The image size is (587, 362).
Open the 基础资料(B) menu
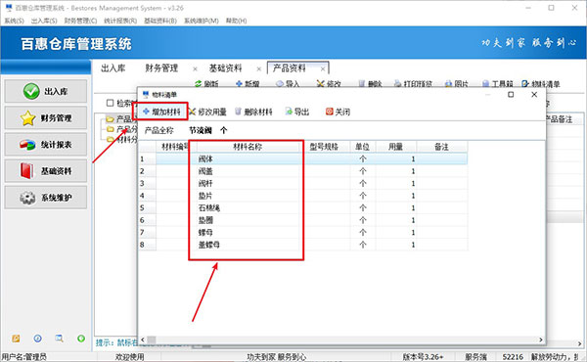click(160, 21)
